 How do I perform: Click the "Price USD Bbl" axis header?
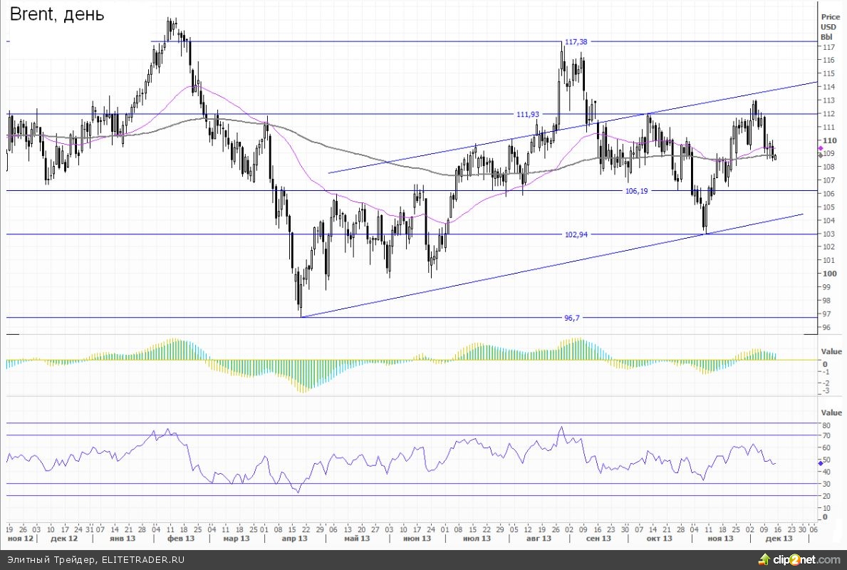(x=830, y=26)
